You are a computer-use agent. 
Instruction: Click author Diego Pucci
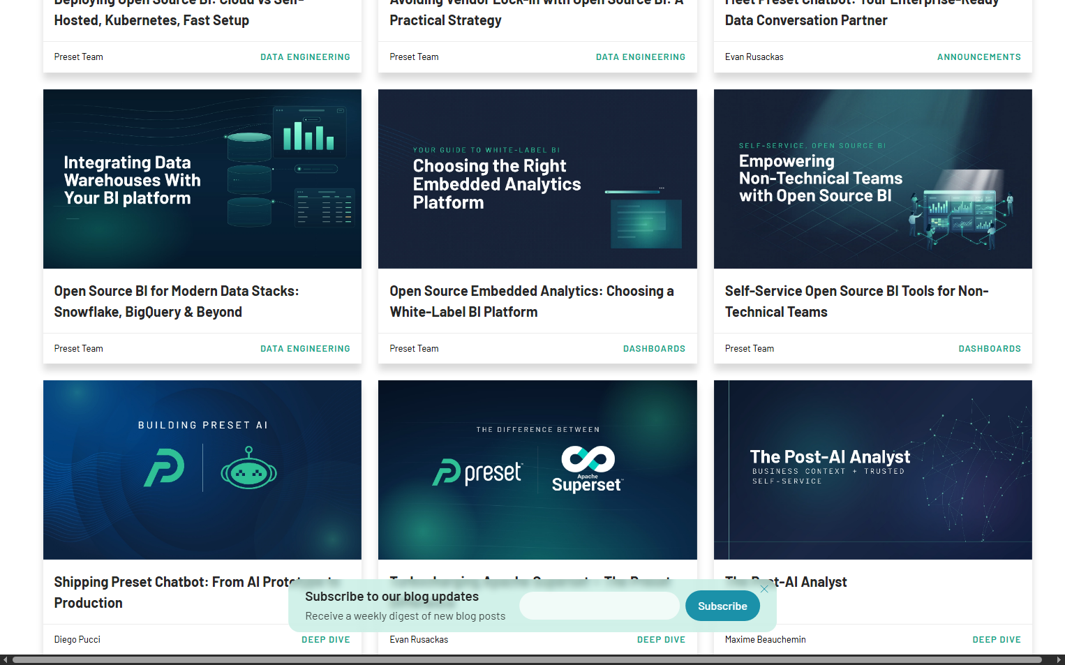77,640
